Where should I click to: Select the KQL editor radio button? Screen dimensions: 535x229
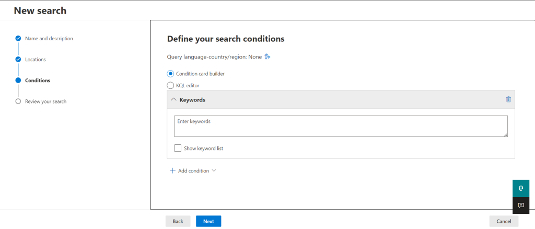coord(170,85)
